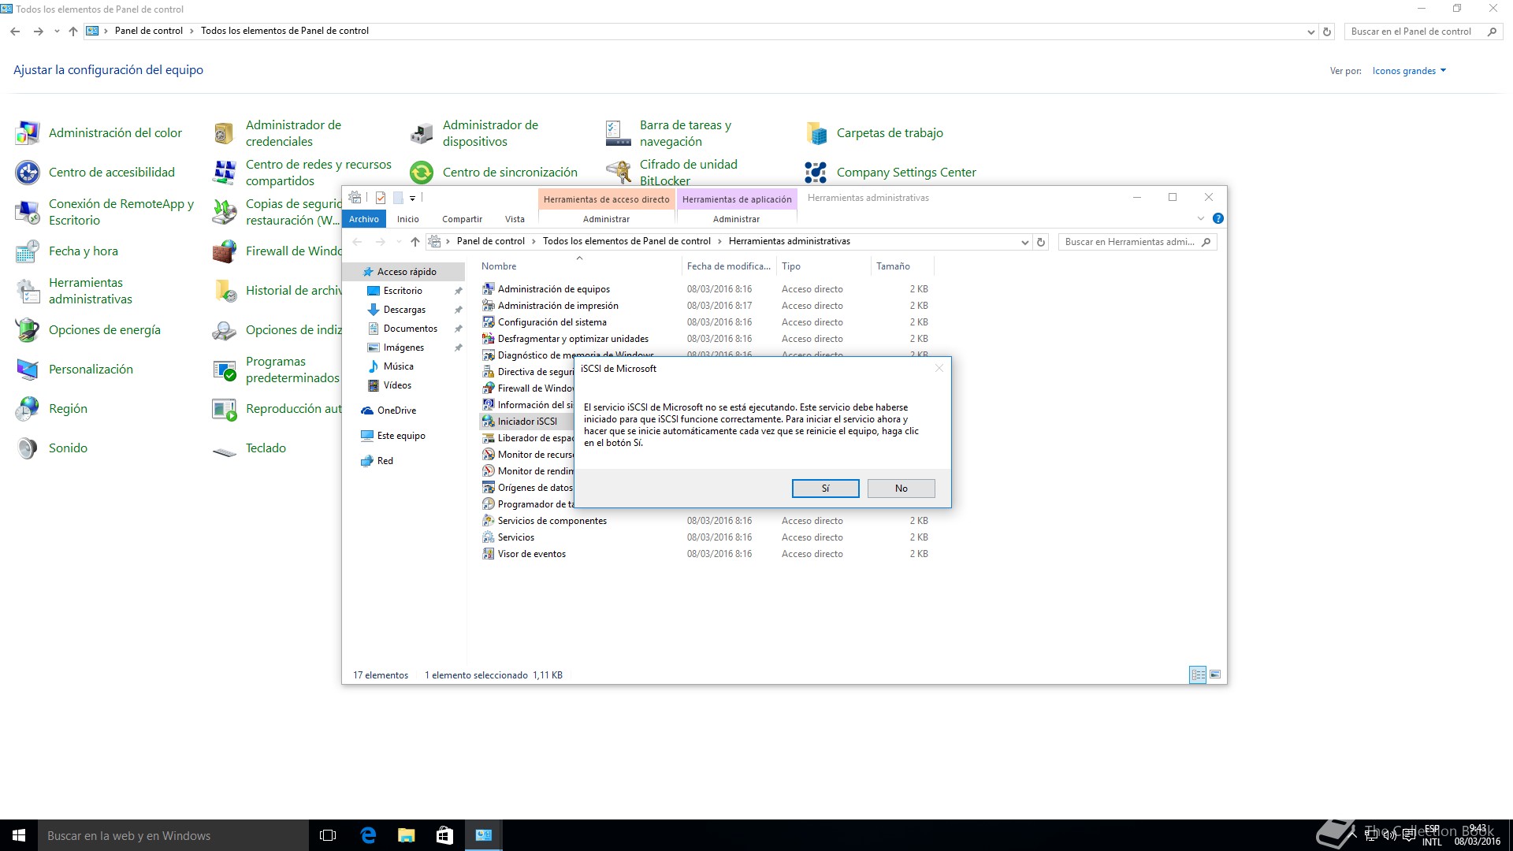1513x851 pixels.
Task: Click Administración de equipos icon
Action: click(x=489, y=289)
